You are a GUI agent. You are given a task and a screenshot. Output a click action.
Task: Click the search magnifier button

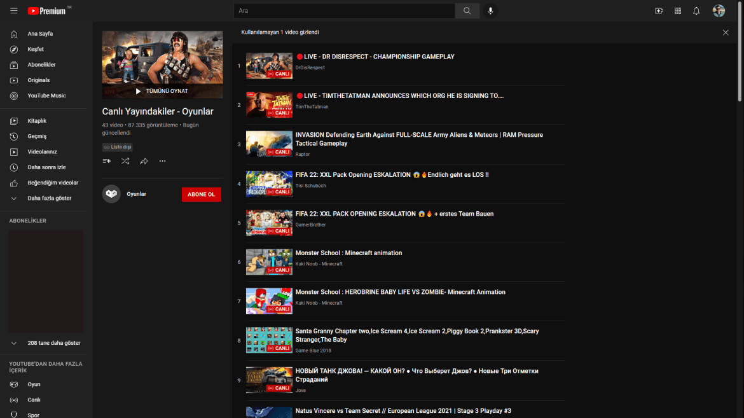tap(467, 10)
